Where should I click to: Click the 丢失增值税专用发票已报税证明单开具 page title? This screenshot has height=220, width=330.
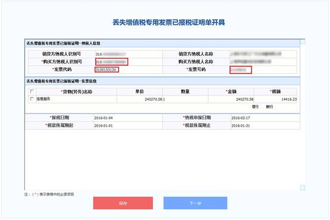(169, 22)
